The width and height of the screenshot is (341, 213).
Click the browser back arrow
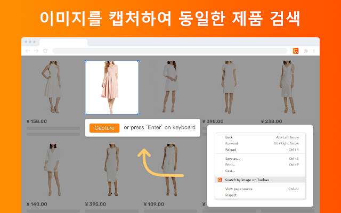click(x=28, y=51)
